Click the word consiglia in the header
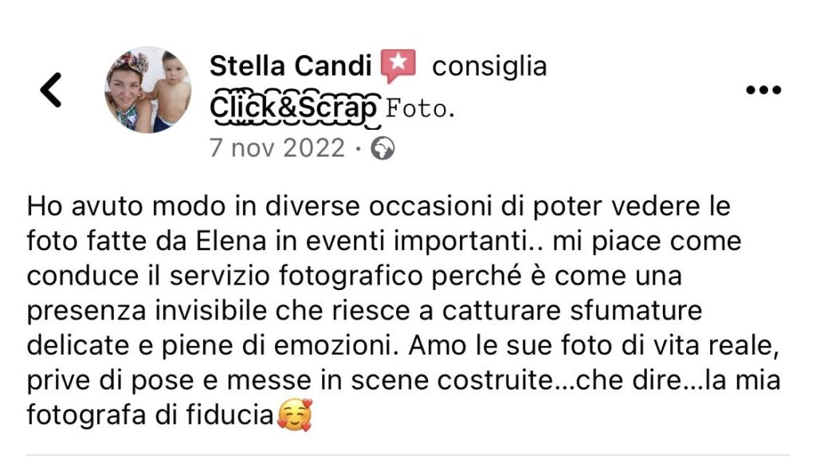This screenshot has width=816, height=459. [x=489, y=67]
